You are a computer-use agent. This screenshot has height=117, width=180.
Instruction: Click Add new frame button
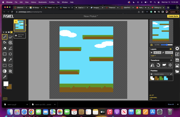point(20,35)
